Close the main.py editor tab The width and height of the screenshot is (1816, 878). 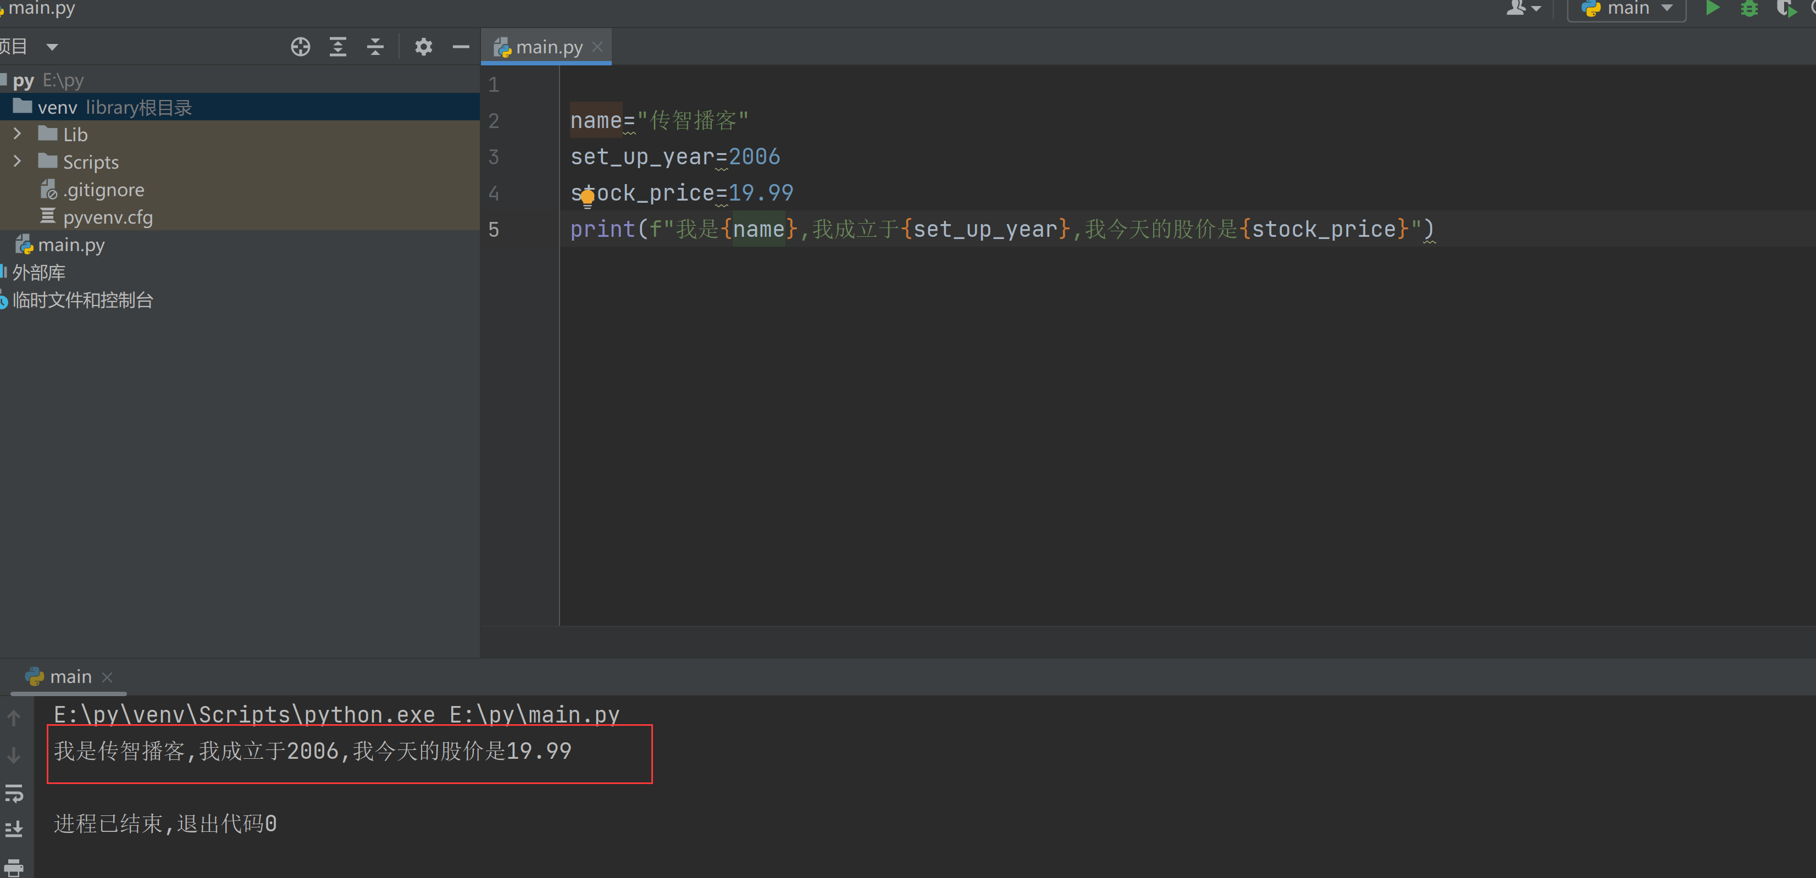[x=597, y=47]
